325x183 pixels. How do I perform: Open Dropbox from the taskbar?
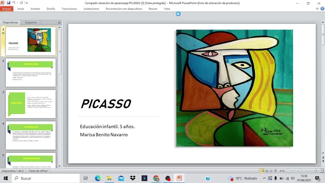(133, 178)
